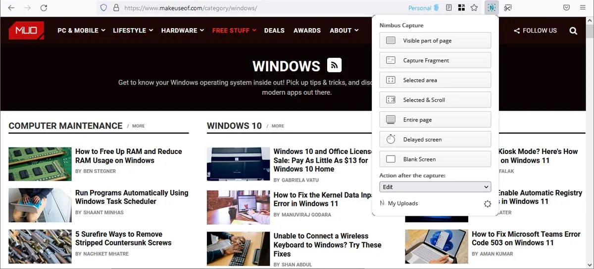594x269 pixels.
Task: Choose Selected & Scroll capture
Action: [x=435, y=100]
